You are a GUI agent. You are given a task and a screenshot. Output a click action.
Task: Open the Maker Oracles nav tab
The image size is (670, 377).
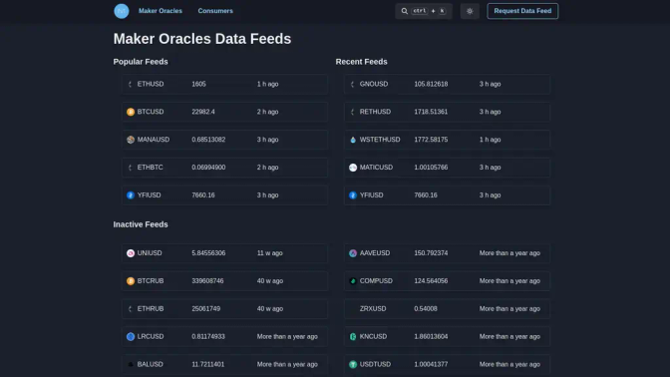161,11
